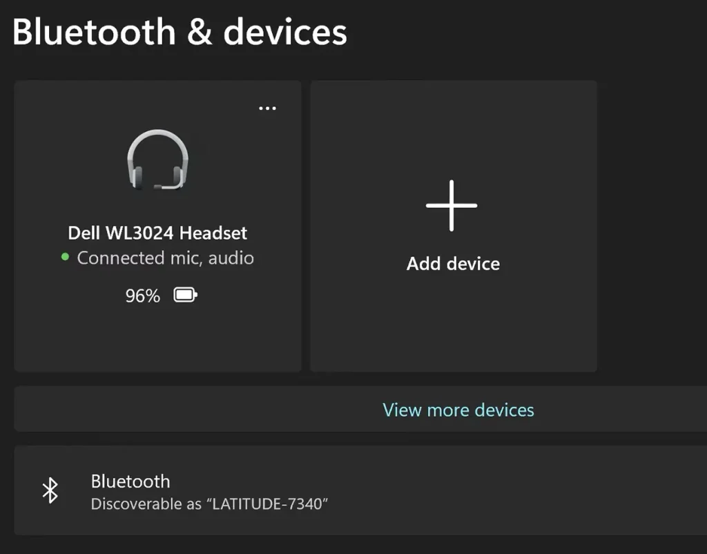Click the "Connected mic, audio" status text
This screenshot has width=707, height=554.
coord(165,258)
